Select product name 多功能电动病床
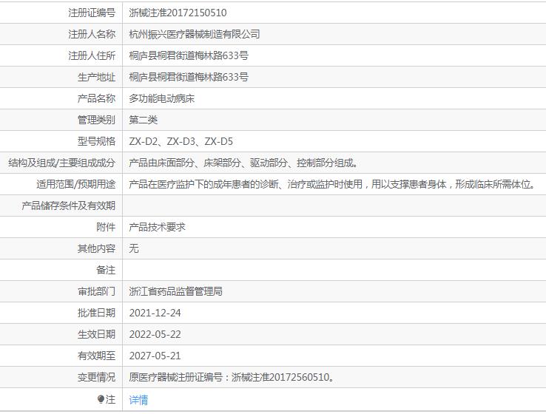 pos(161,98)
